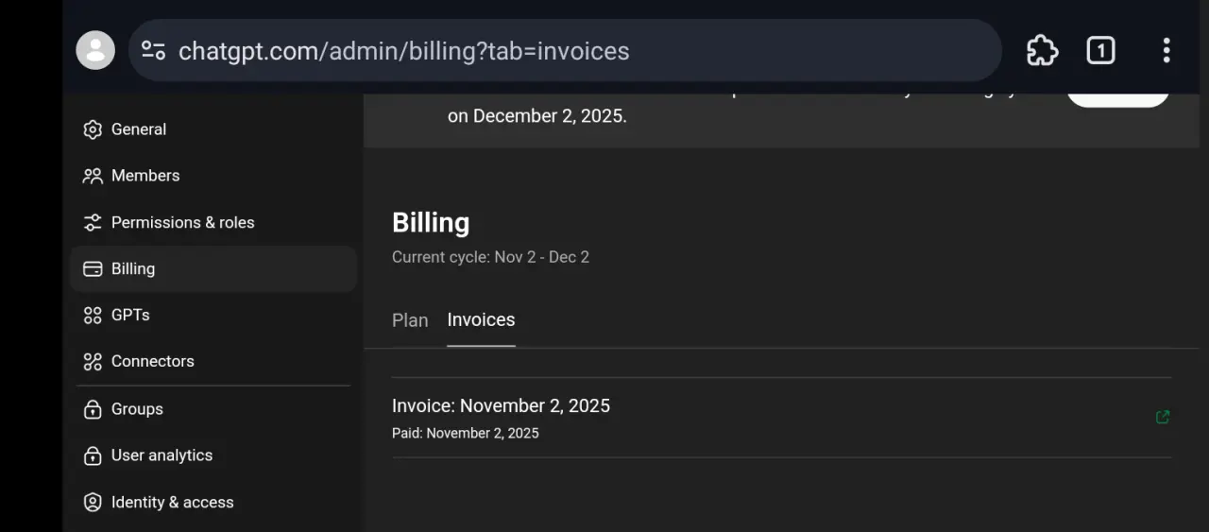Click the Connectors icon in sidebar
This screenshot has height=532, width=1209.
93,362
